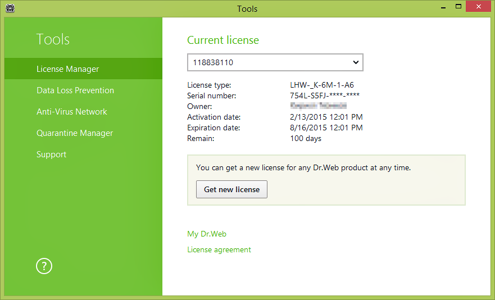This screenshot has height=300, width=495.
Task: Close the Tools window
Action: click(x=479, y=6)
